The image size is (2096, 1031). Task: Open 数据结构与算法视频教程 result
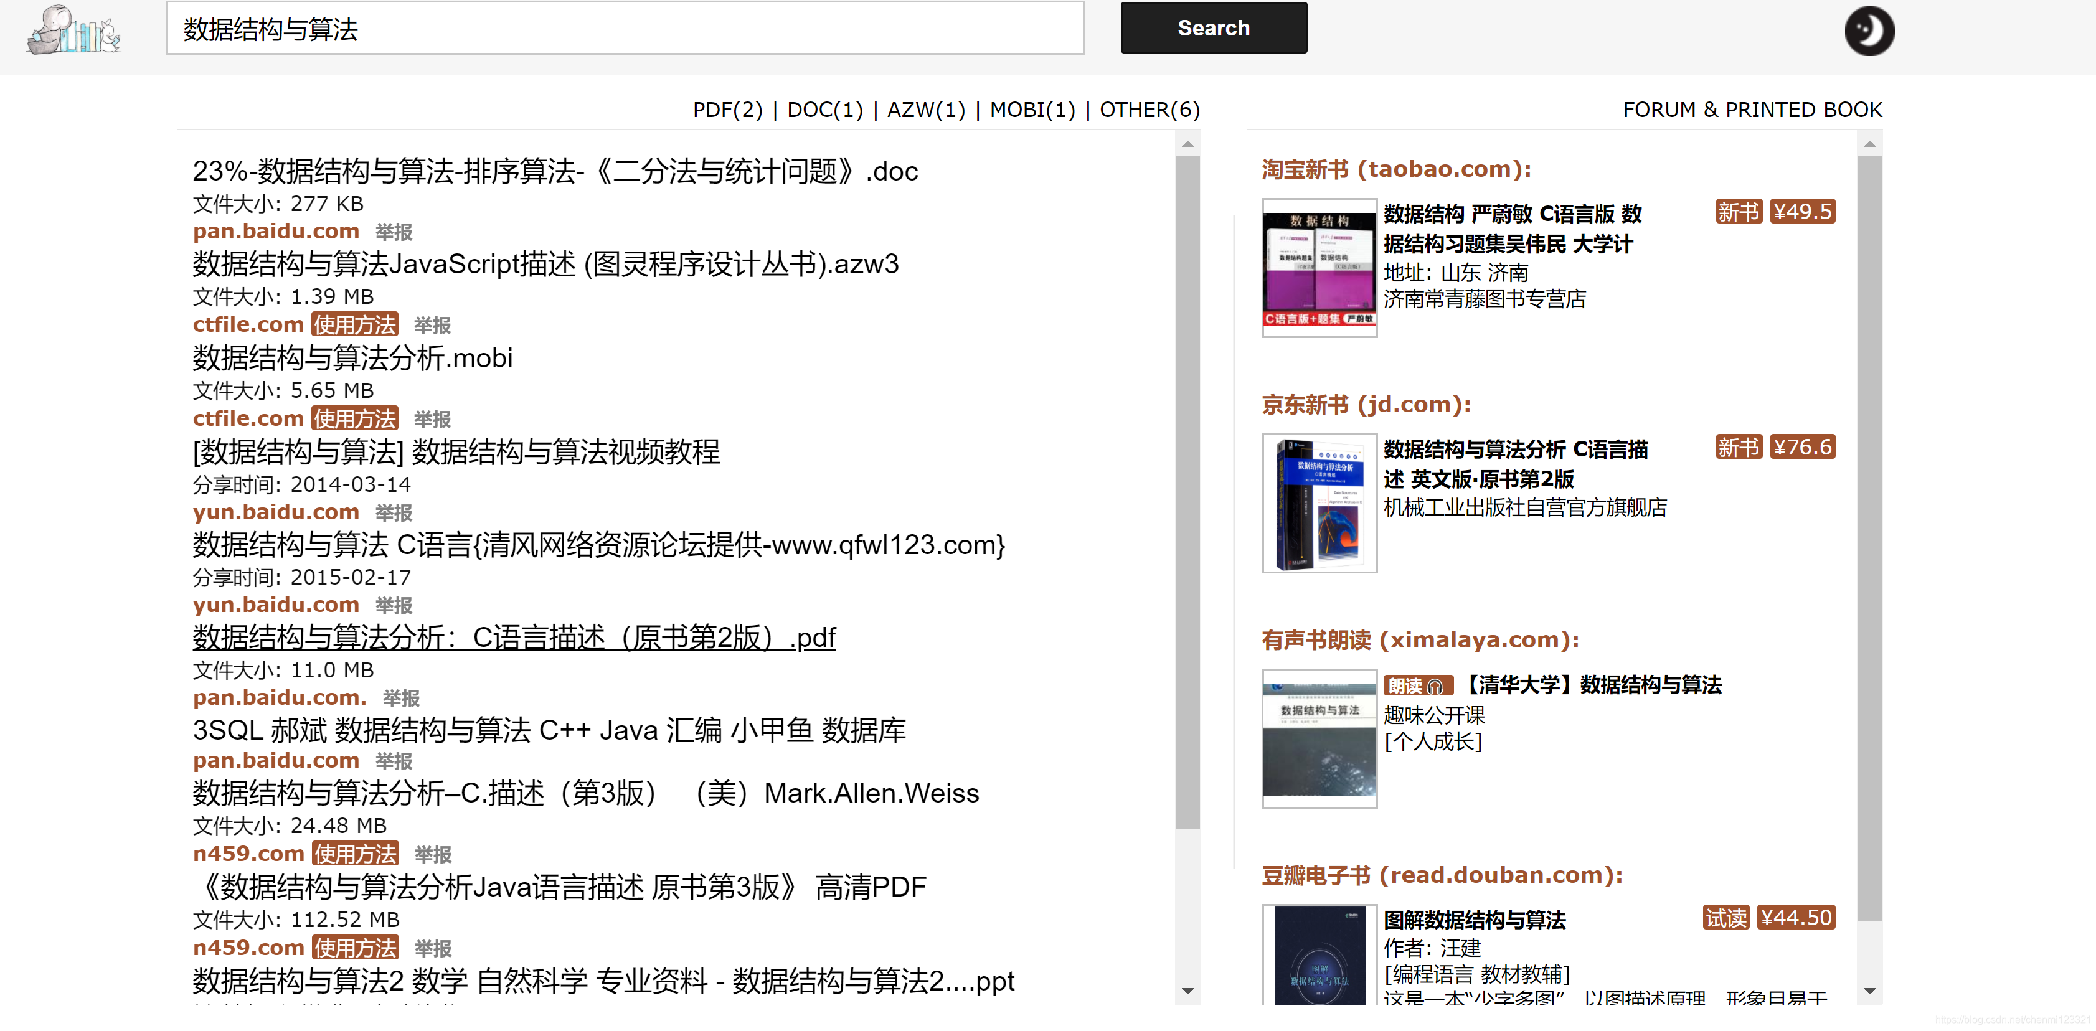[456, 451]
